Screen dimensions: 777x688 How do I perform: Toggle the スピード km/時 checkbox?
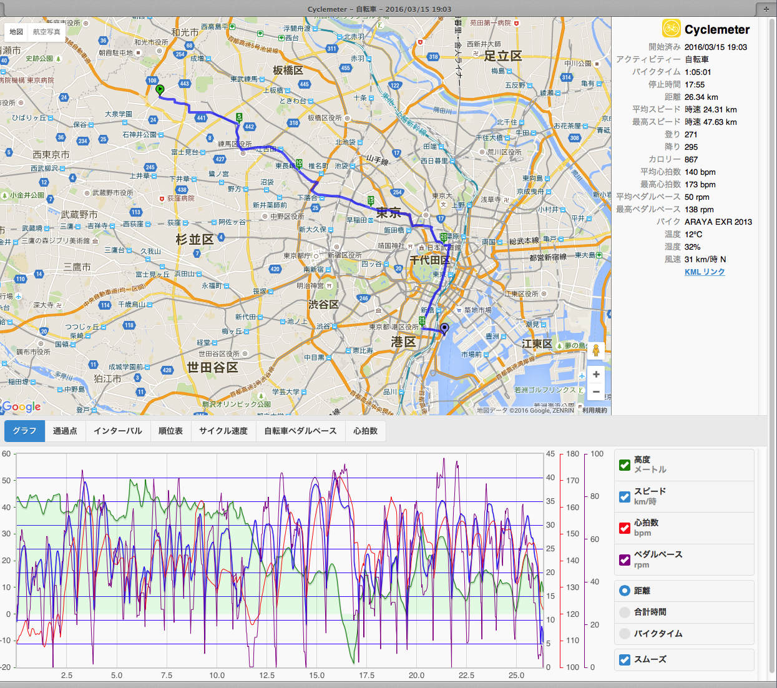[x=625, y=496]
